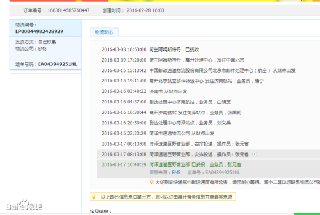The height and width of the screenshot is (215, 320).
Task: Select the 2016-03-16 22:23:29 tracking entry
Action: point(158,134)
